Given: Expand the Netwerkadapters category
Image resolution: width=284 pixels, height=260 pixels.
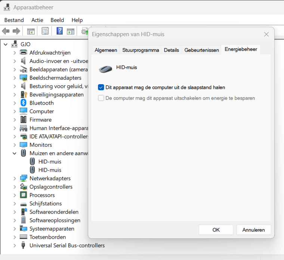Looking at the screenshot, I should coord(15,178).
